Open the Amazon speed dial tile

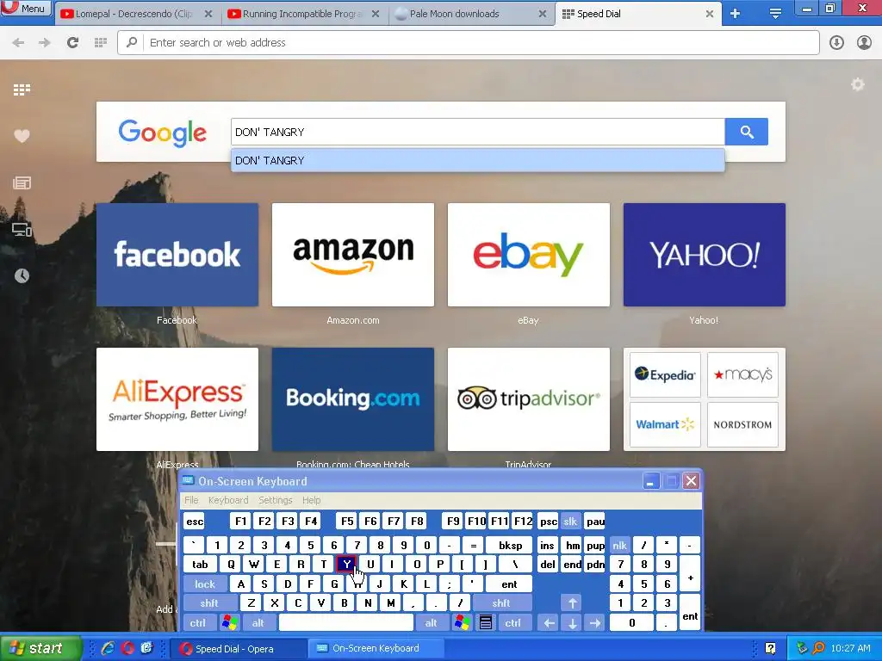[352, 255]
